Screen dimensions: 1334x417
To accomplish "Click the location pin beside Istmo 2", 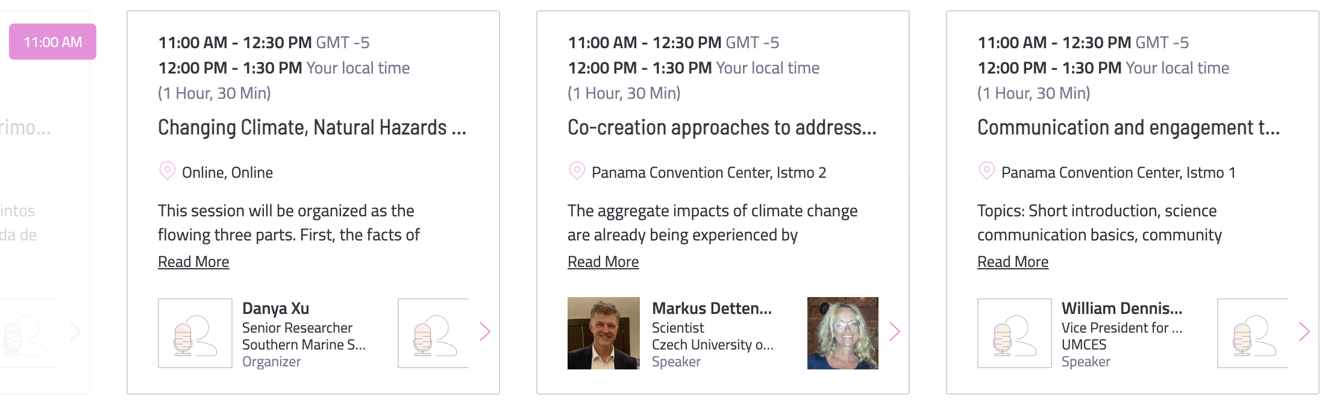I will coord(577,171).
